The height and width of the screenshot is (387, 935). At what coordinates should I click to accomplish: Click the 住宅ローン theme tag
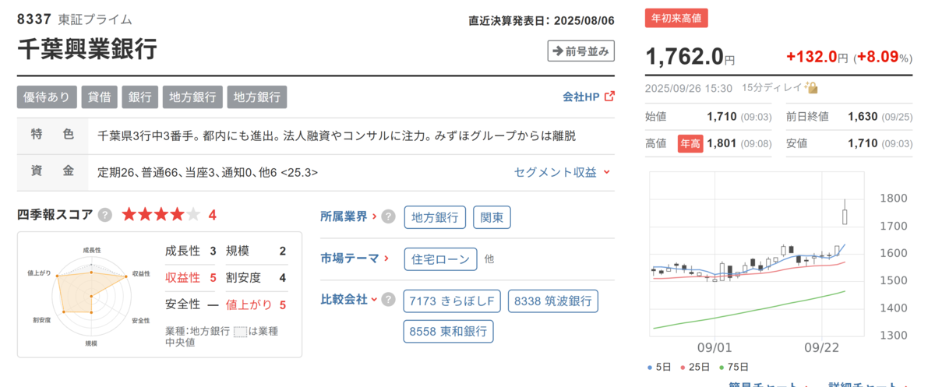440,259
